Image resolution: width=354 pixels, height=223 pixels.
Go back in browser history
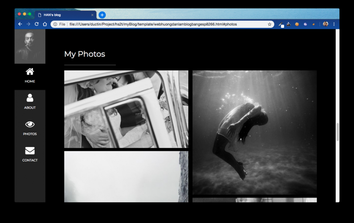point(20,24)
